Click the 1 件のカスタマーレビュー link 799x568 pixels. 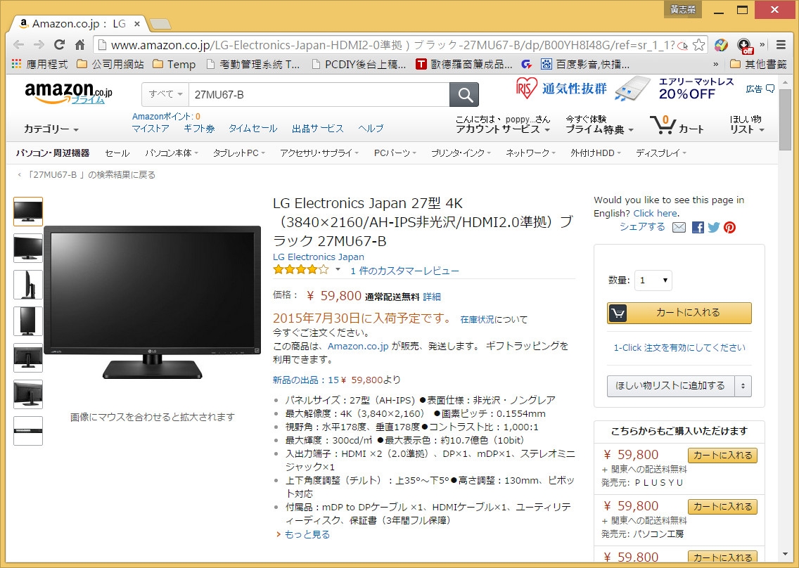tap(404, 271)
